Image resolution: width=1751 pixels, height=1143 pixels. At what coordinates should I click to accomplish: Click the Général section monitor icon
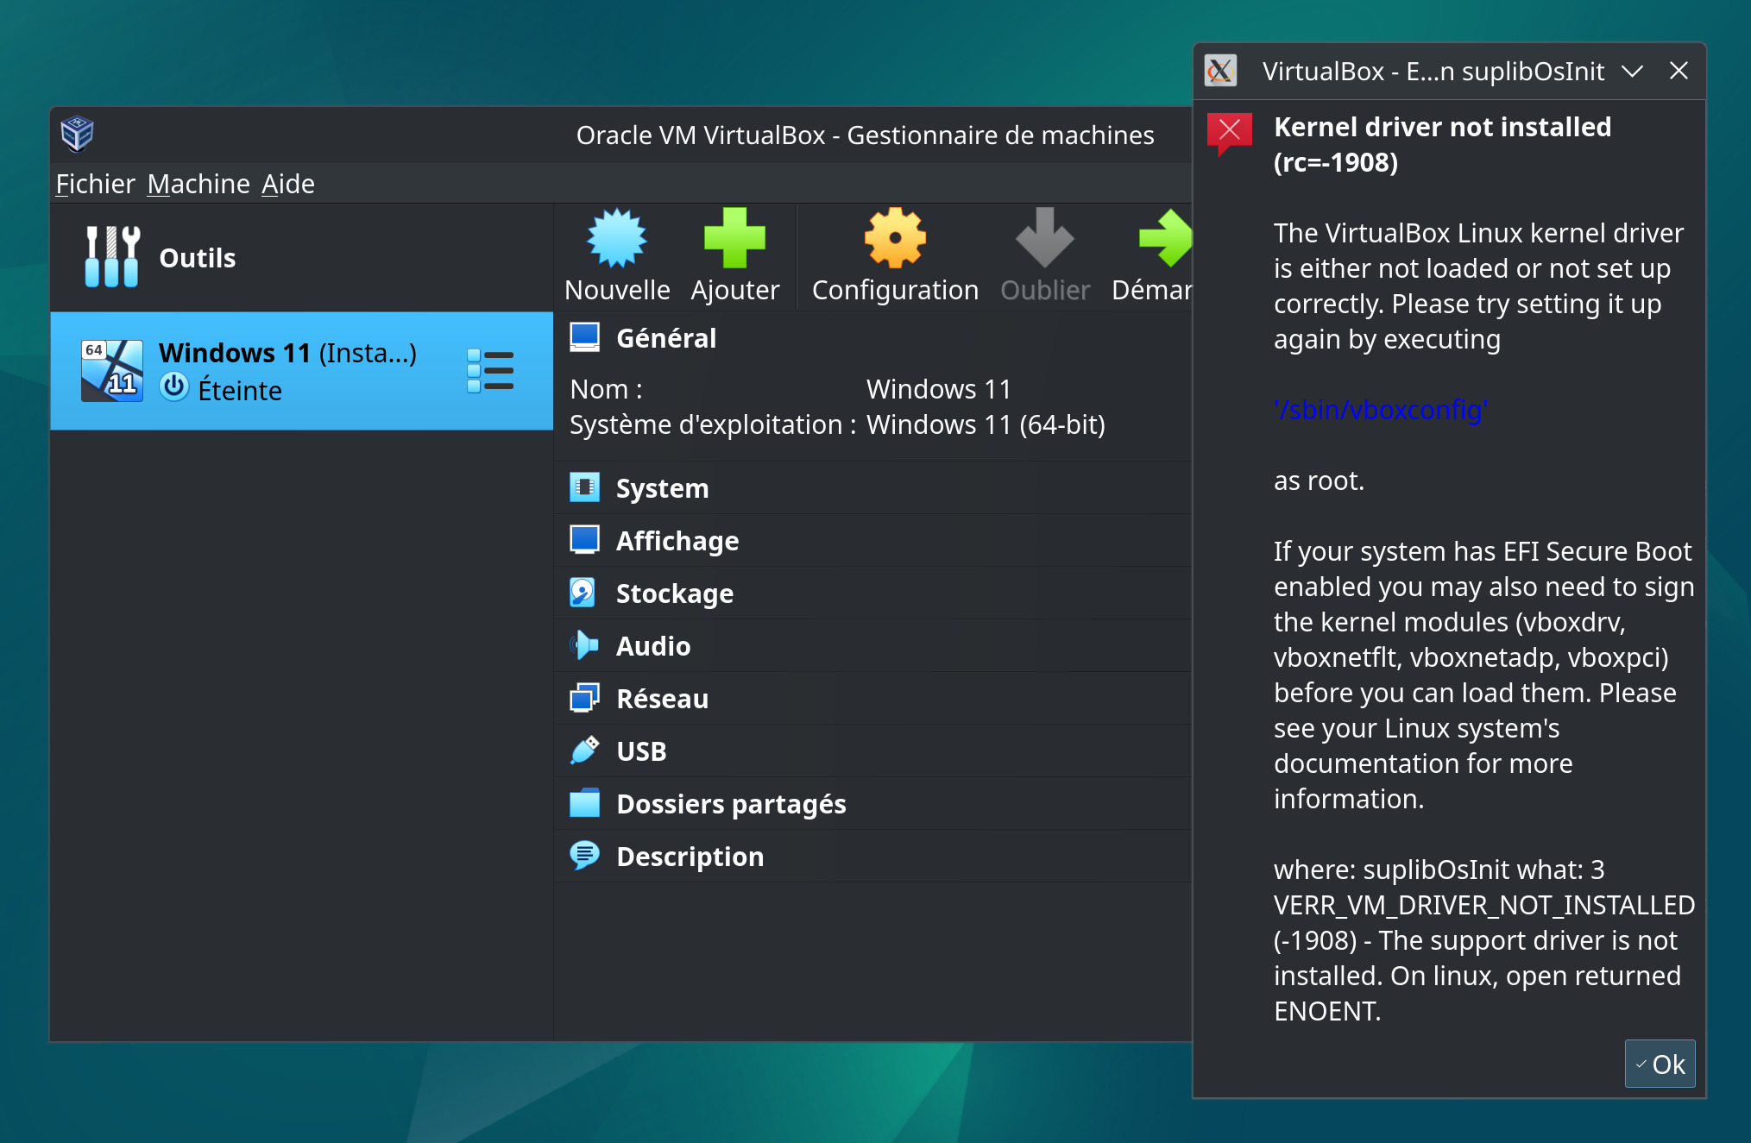[x=584, y=337]
